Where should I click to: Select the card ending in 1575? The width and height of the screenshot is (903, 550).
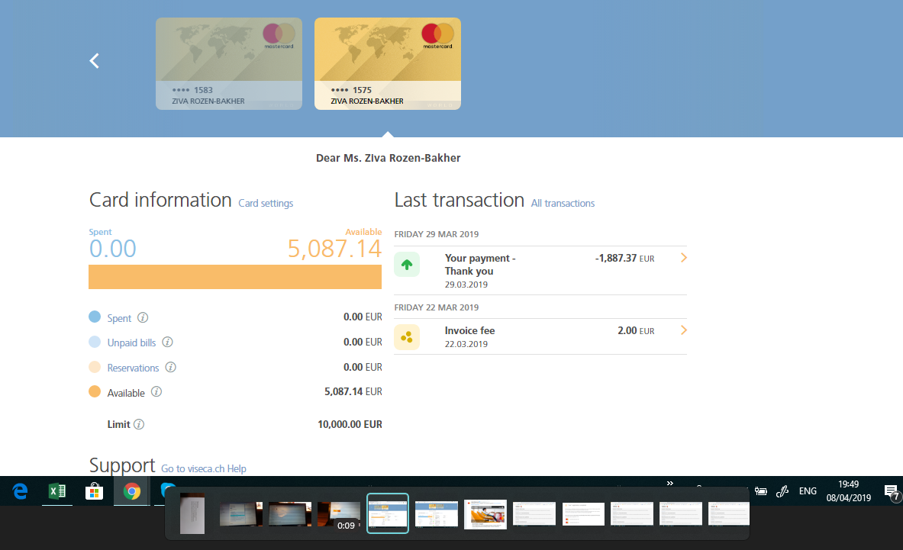coord(388,64)
